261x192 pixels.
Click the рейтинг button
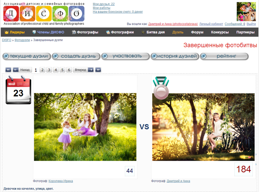coord(224,56)
